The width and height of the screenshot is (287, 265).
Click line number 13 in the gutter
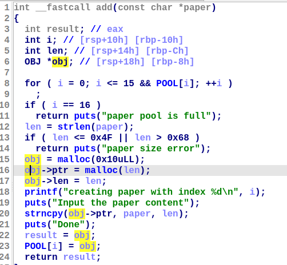coord(5,138)
